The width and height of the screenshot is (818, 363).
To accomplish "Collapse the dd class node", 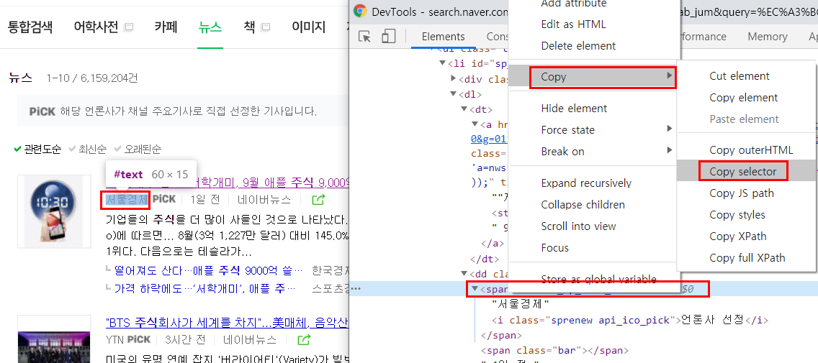I will point(464,274).
